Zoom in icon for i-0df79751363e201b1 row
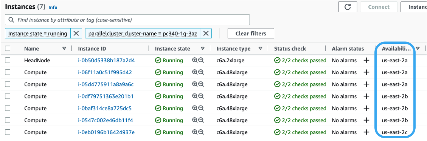The image size is (427, 141). pos(195,96)
